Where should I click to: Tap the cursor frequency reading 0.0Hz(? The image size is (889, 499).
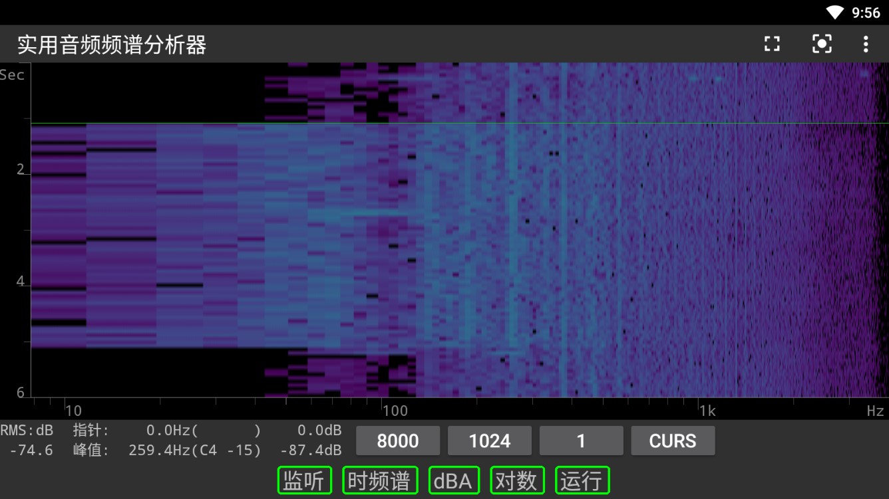coord(172,431)
